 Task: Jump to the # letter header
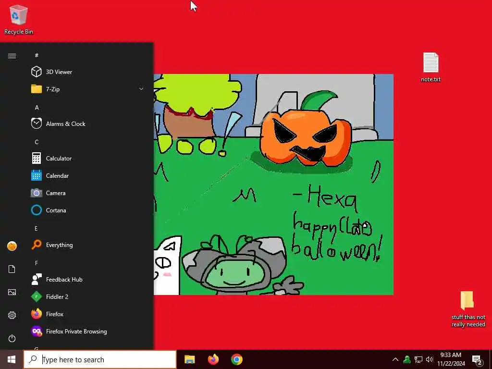37,55
